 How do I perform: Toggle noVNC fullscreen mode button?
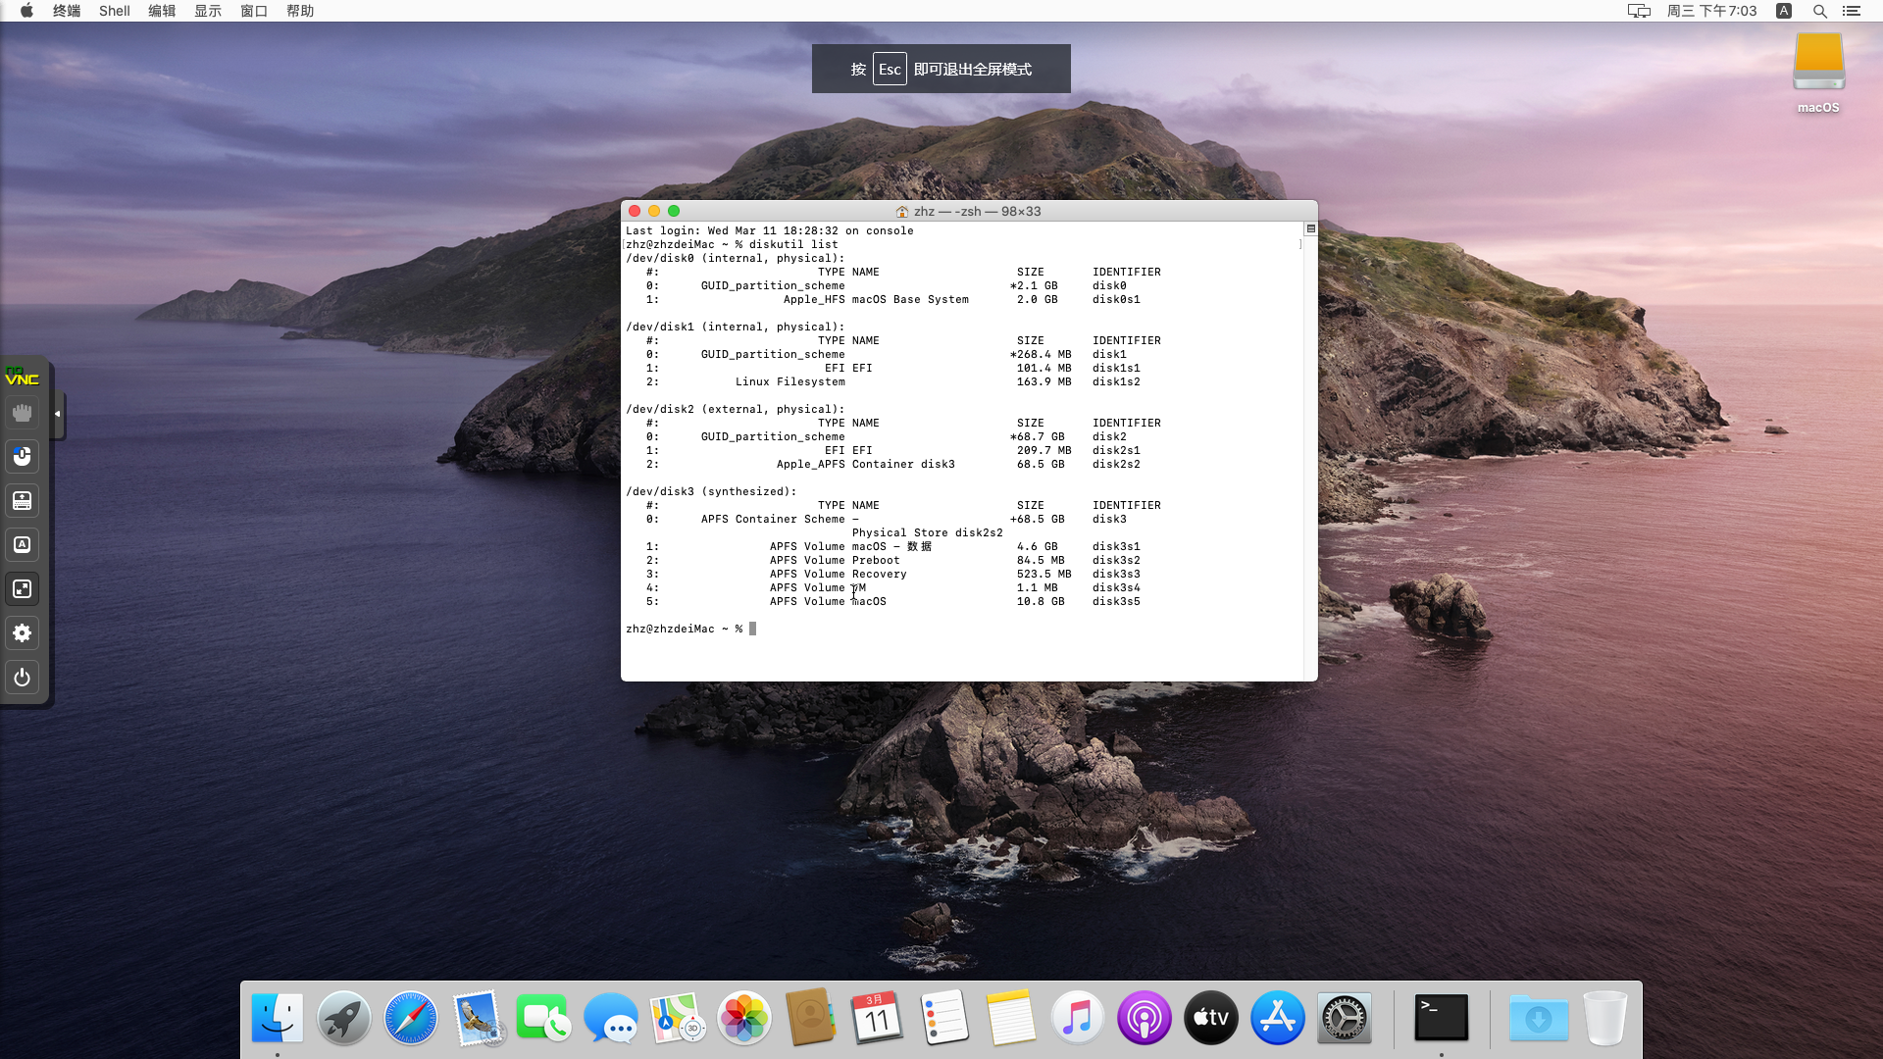tap(22, 589)
